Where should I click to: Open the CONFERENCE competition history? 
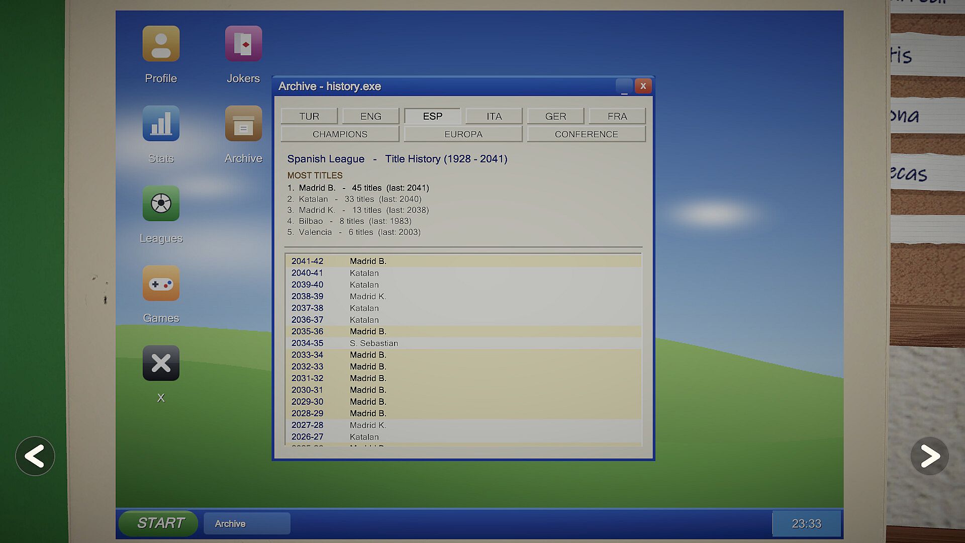pos(586,134)
